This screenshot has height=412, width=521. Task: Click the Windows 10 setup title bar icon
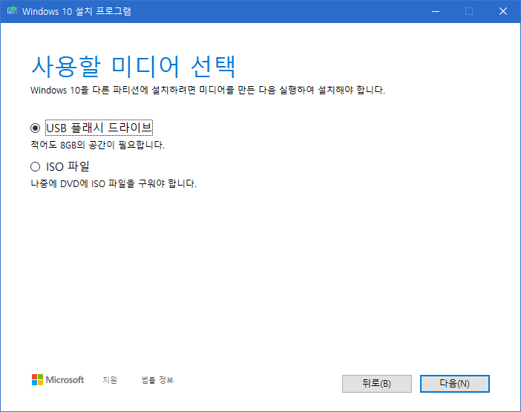point(12,10)
